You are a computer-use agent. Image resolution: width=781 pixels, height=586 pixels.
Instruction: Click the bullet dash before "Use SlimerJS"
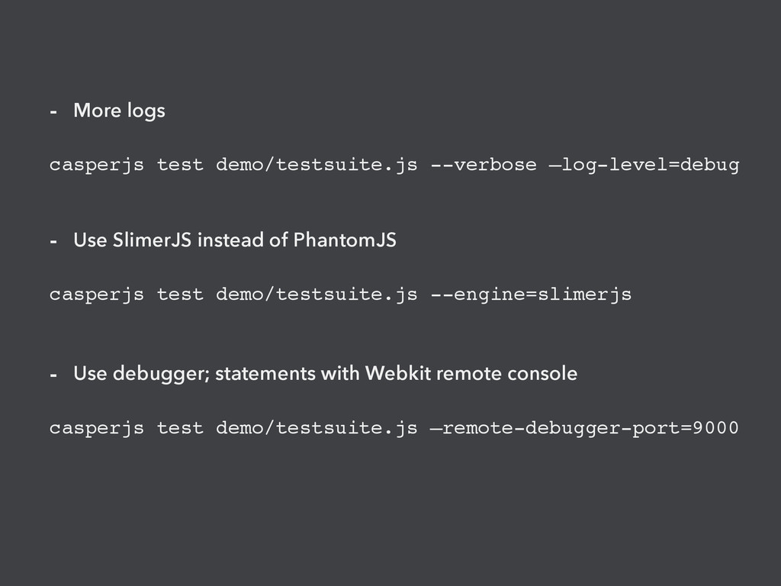point(53,243)
